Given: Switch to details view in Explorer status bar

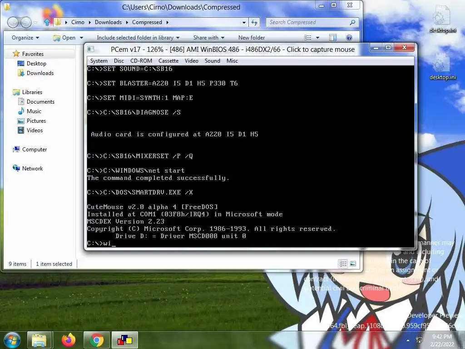Looking at the screenshot, I should pos(343,264).
